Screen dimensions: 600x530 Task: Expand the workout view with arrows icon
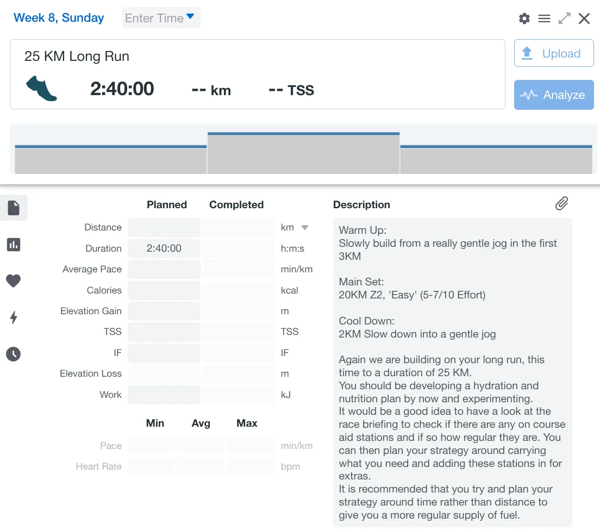coord(565,18)
